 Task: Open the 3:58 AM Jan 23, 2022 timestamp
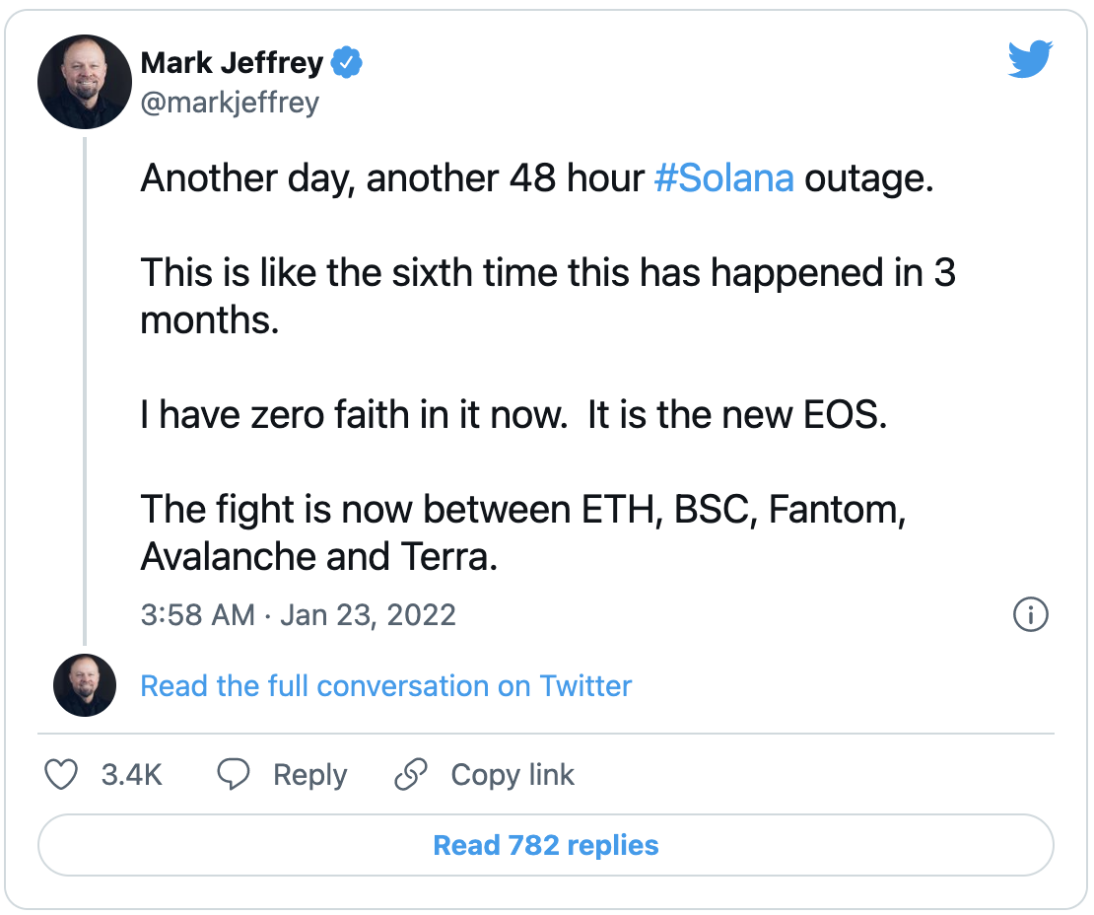click(x=298, y=615)
